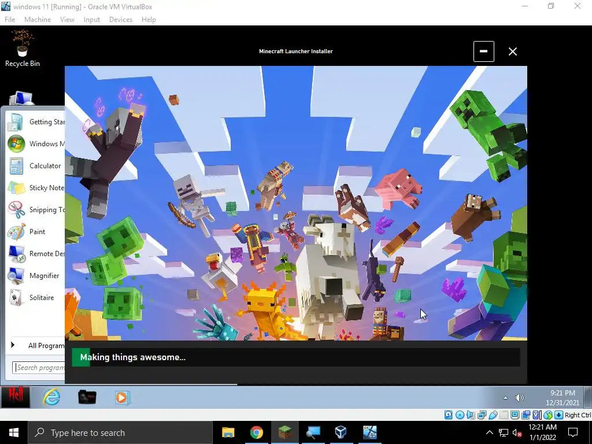Screen dimensions: 592x444
Task: Click the host Type here to search box
Action: (x=120, y=432)
